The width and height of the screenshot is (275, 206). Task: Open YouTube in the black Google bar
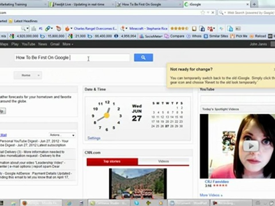tap(28, 44)
